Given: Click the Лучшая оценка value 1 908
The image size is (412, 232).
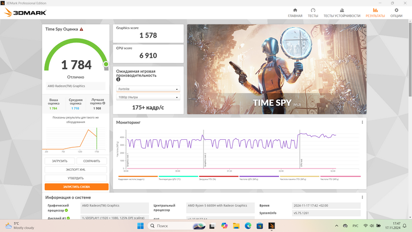Looking at the screenshot, I should [97, 109].
